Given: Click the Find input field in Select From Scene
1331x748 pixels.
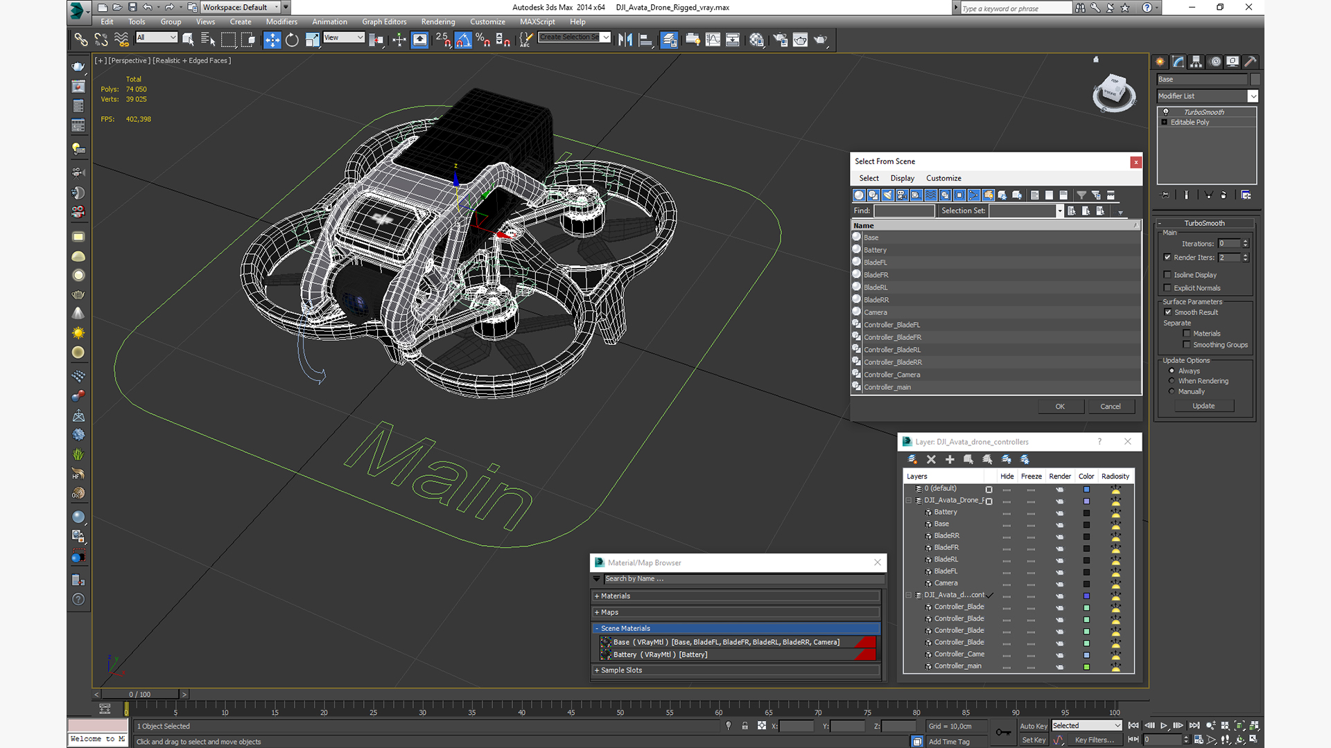Looking at the screenshot, I should point(904,211).
